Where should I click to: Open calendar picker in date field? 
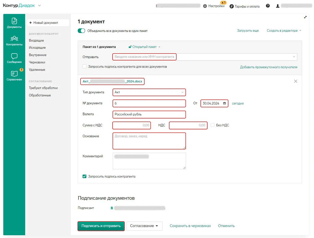pos(224,104)
